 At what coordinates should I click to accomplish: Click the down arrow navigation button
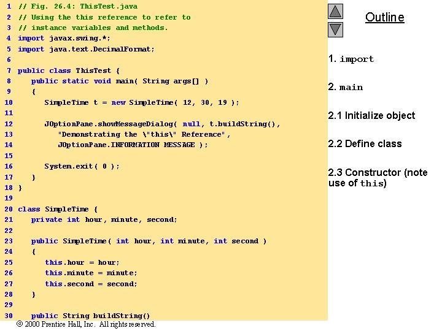point(335,29)
